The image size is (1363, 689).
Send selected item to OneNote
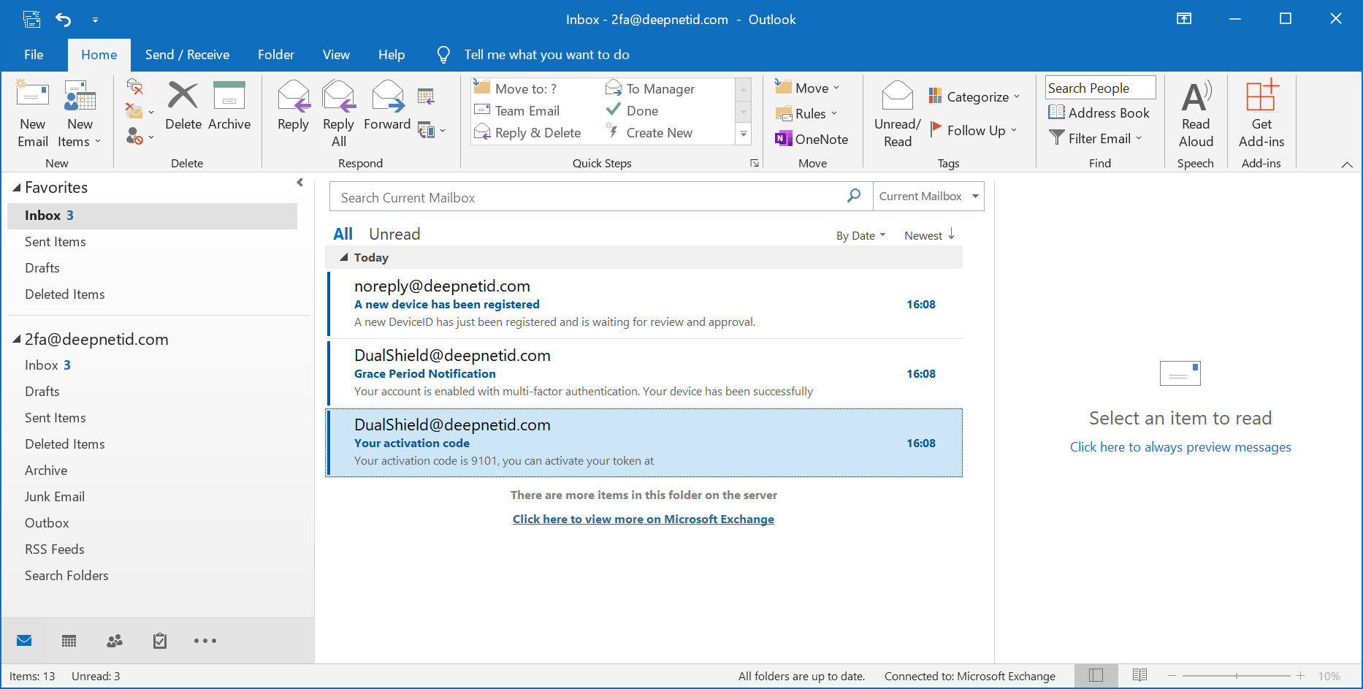[x=812, y=139]
